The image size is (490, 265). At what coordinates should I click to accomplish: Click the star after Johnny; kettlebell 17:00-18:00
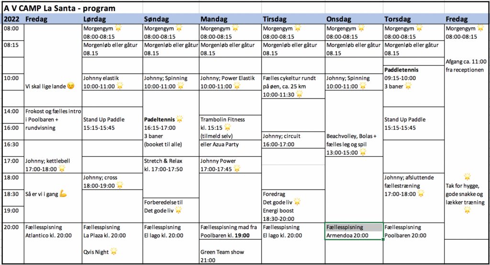click(62, 168)
